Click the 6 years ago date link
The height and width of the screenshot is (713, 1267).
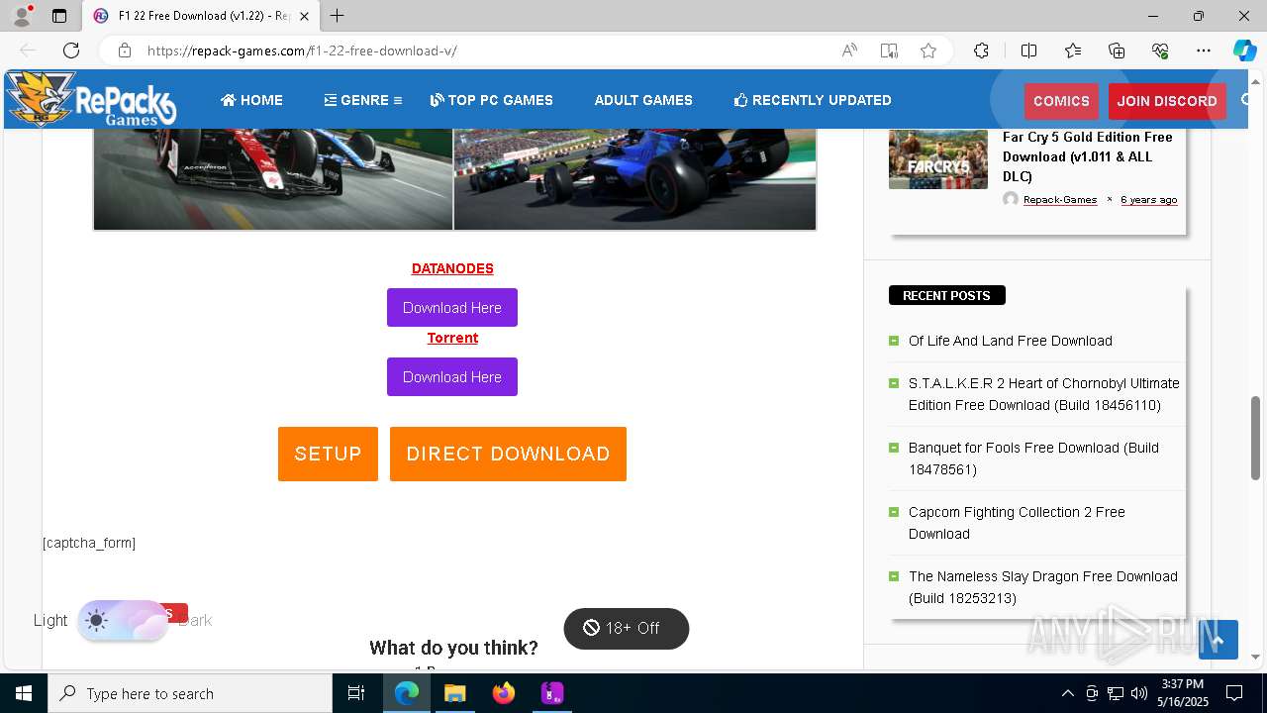[1149, 199]
